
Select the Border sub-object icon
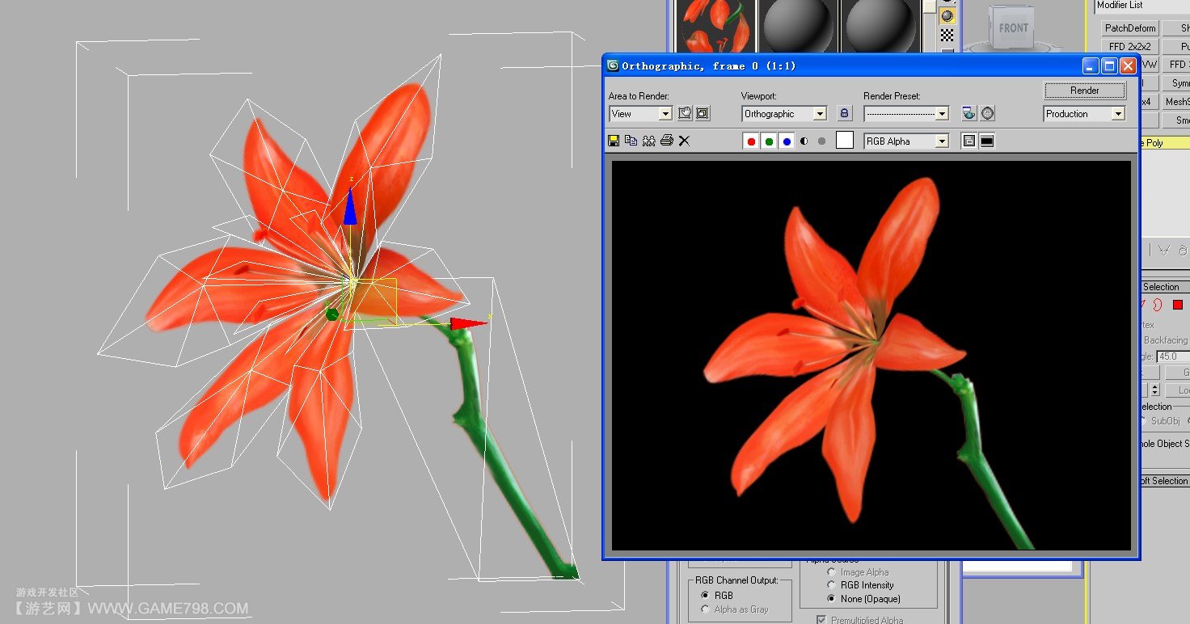click(1157, 305)
